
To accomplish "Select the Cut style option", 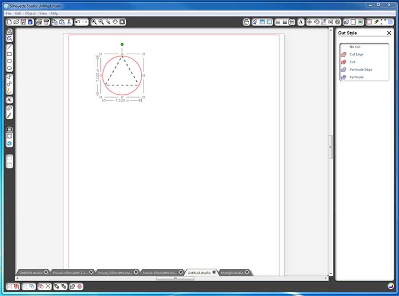I will click(x=364, y=62).
